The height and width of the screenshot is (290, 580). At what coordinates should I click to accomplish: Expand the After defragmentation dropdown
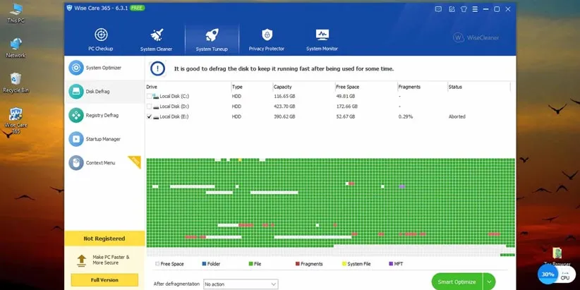(240, 284)
